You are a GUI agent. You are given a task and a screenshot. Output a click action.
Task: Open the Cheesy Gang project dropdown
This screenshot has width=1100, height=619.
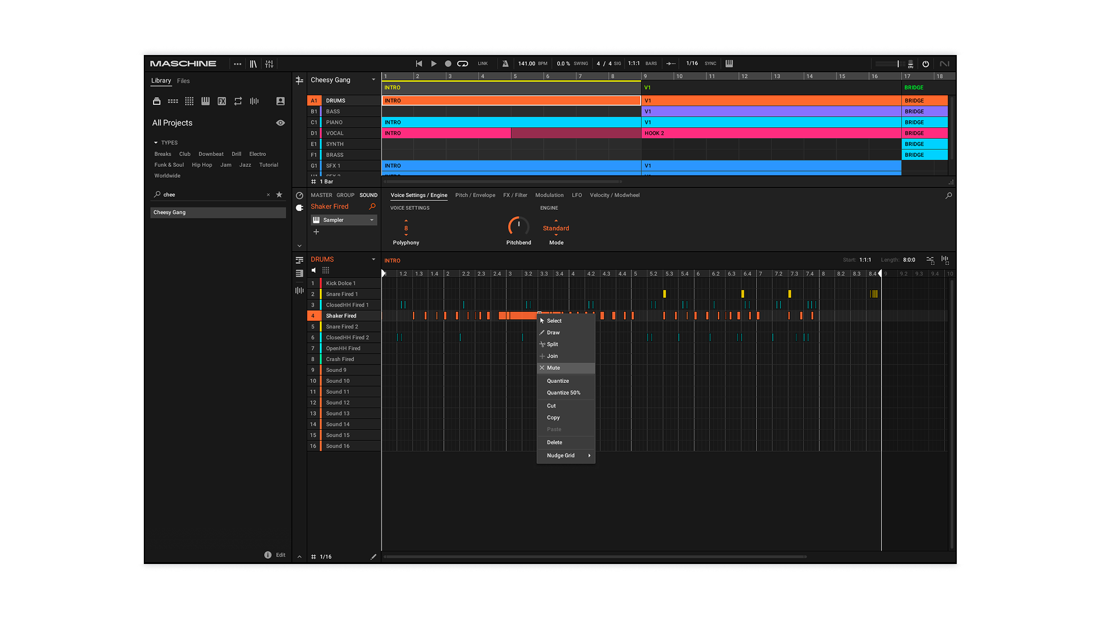[x=374, y=80]
